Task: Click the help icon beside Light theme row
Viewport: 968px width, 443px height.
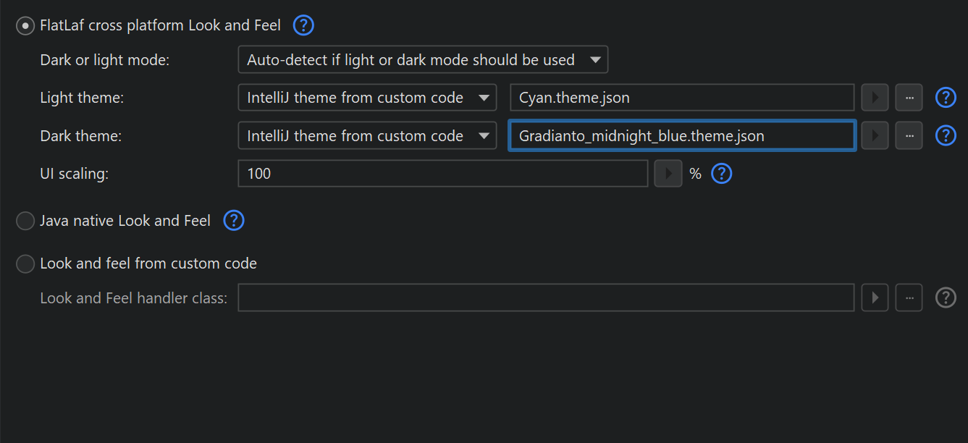Action: (946, 98)
